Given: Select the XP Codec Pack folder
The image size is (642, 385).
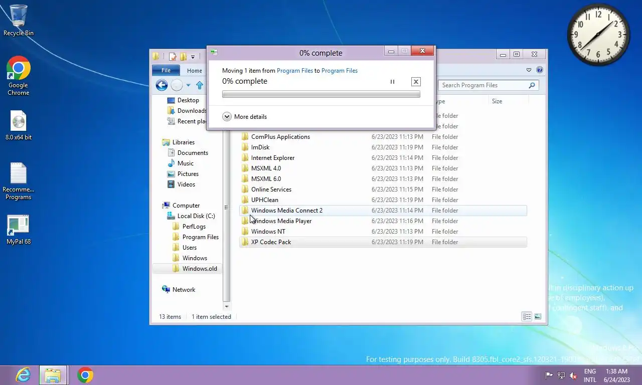Looking at the screenshot, I should pos(383,242).
